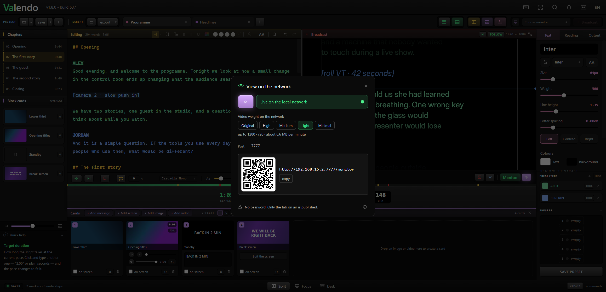Delete the Break screen card with its trash icon
The width and height of the screenshot is (606, 292).
[x=284, y=272]
